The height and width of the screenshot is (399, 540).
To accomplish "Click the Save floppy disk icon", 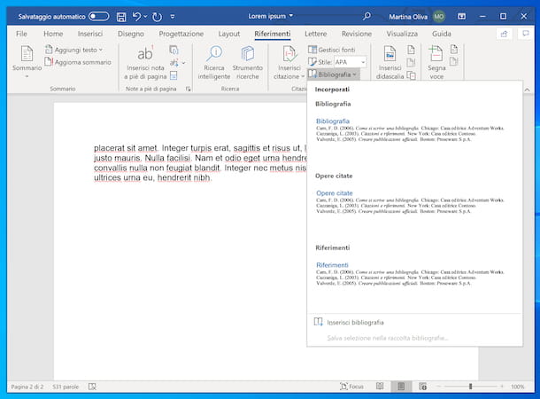I will tap(121, 17).
